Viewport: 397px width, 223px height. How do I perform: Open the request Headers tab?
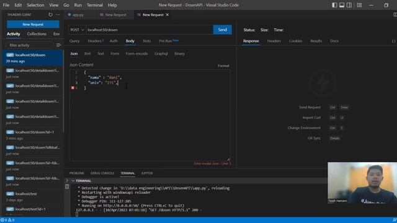click(x=96, y=41)
